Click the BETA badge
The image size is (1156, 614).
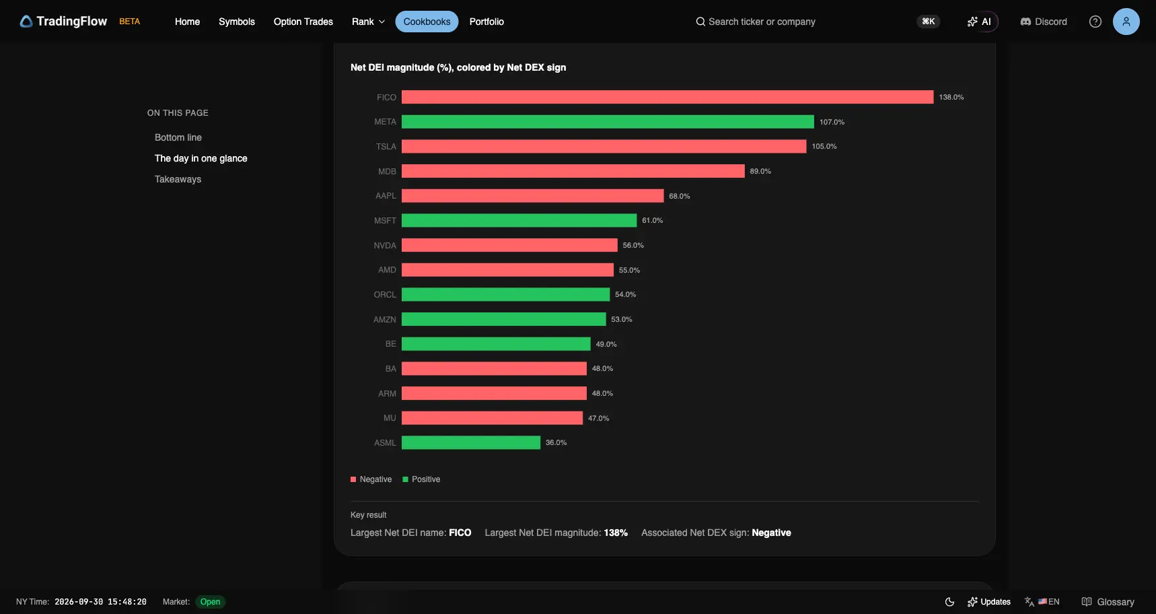(x=130, y=22)
